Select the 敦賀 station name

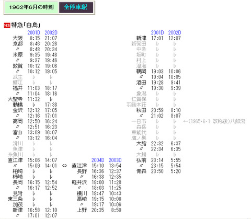click(18, 66)
